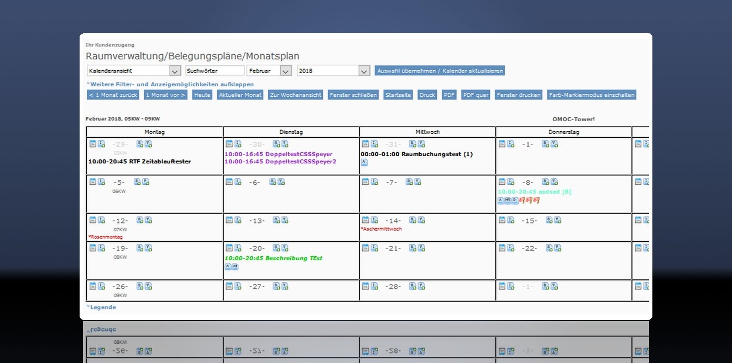Click the 'R' icon under asdsad booking
The width and height of the screenshot is (732, 363).
[515, 200]
